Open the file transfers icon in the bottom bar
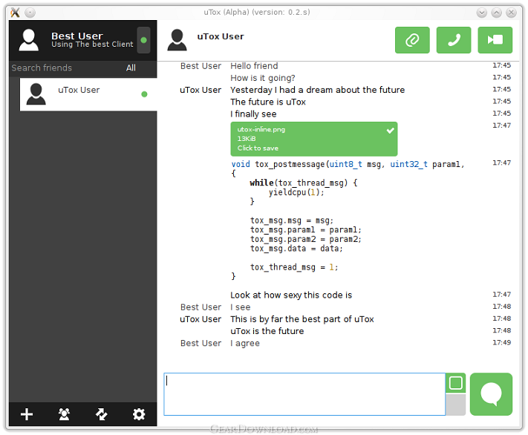The image size is (528, 435). click(x=101, y=414)
